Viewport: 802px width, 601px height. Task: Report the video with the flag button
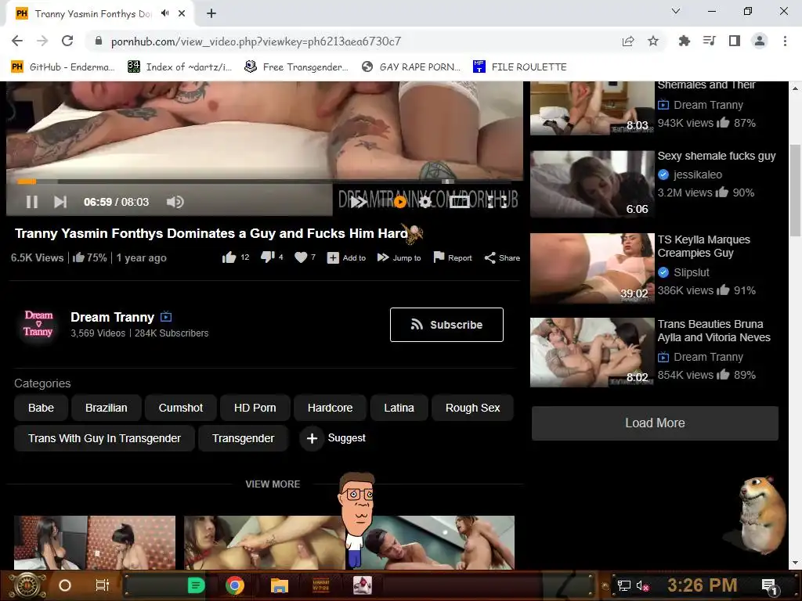452,257
